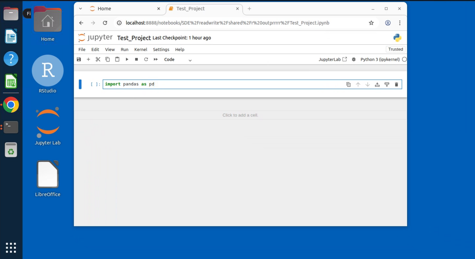Expand the browser tab search chevron
This screenshot has width=475, height=259.
[80, 9]
